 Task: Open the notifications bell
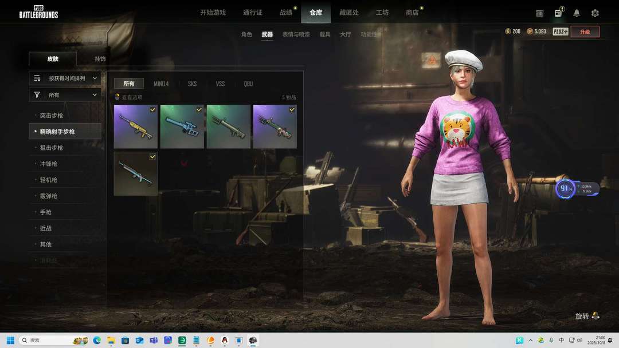coord(577,13)
